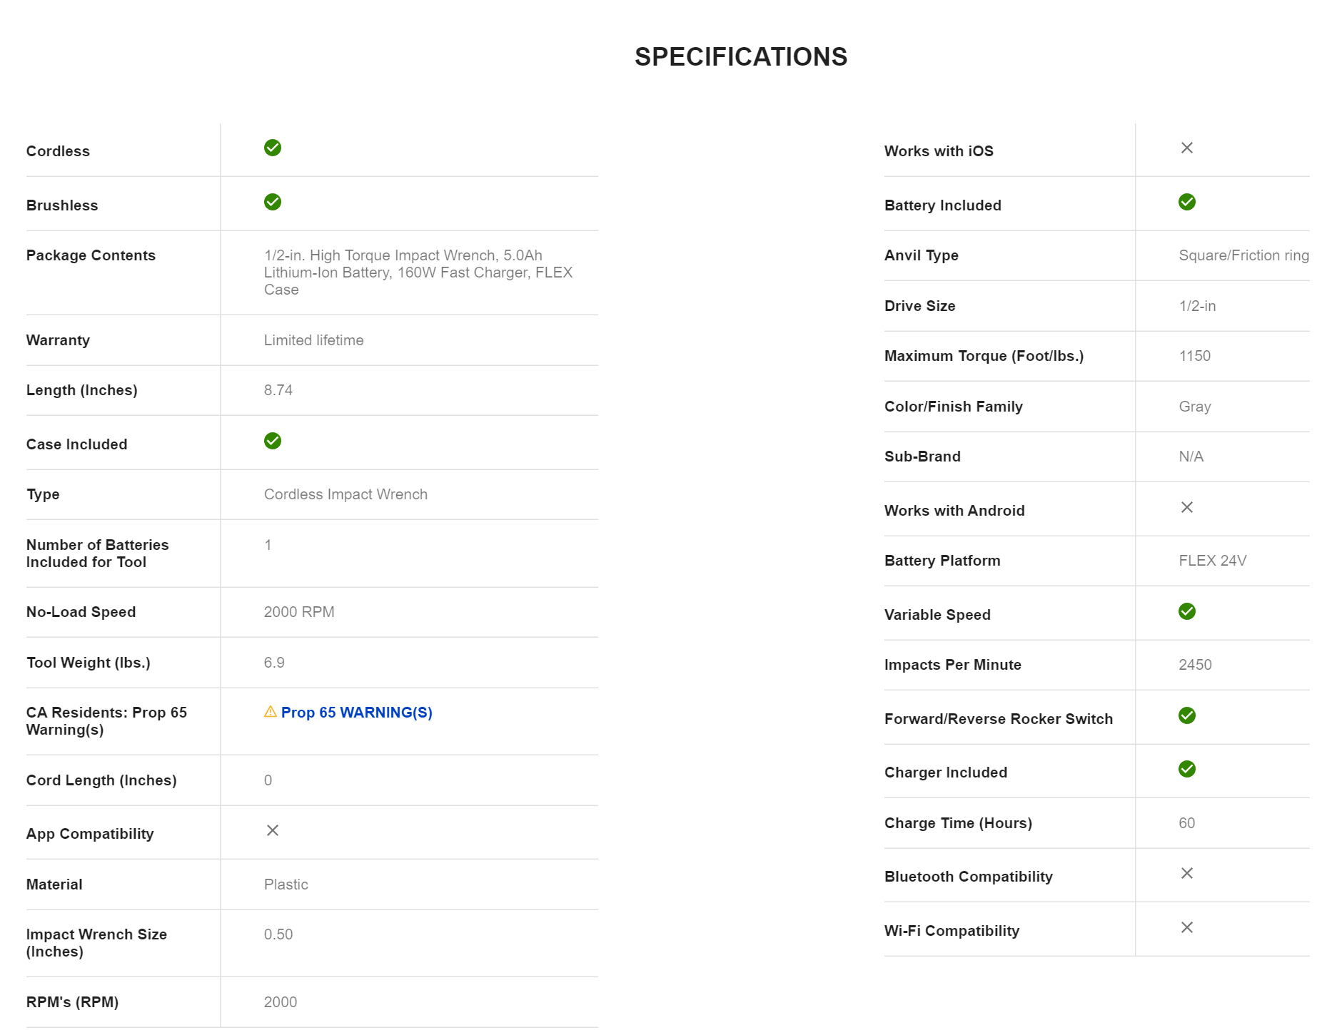Click the Square/Friction ring anvil type value
This screenshot has width=1337, height=1030.
coord(1243,255)
